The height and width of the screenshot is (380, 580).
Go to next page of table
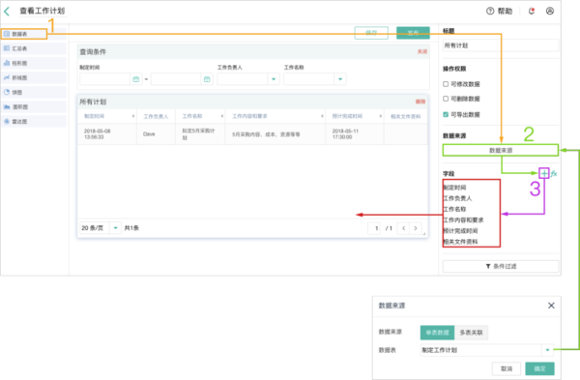click(x=416, y=228)
